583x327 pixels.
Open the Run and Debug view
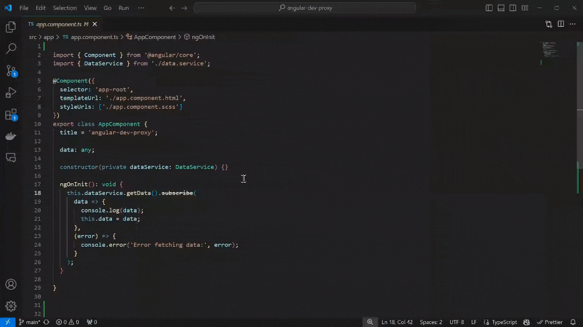10,93
